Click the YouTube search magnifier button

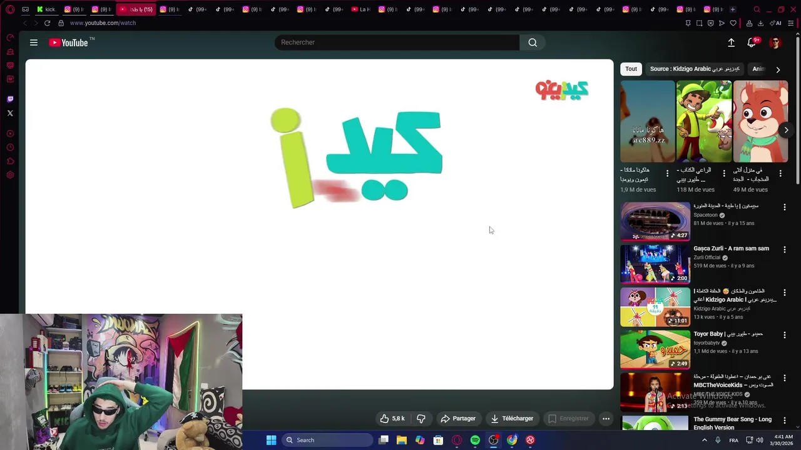coord(533,42)
